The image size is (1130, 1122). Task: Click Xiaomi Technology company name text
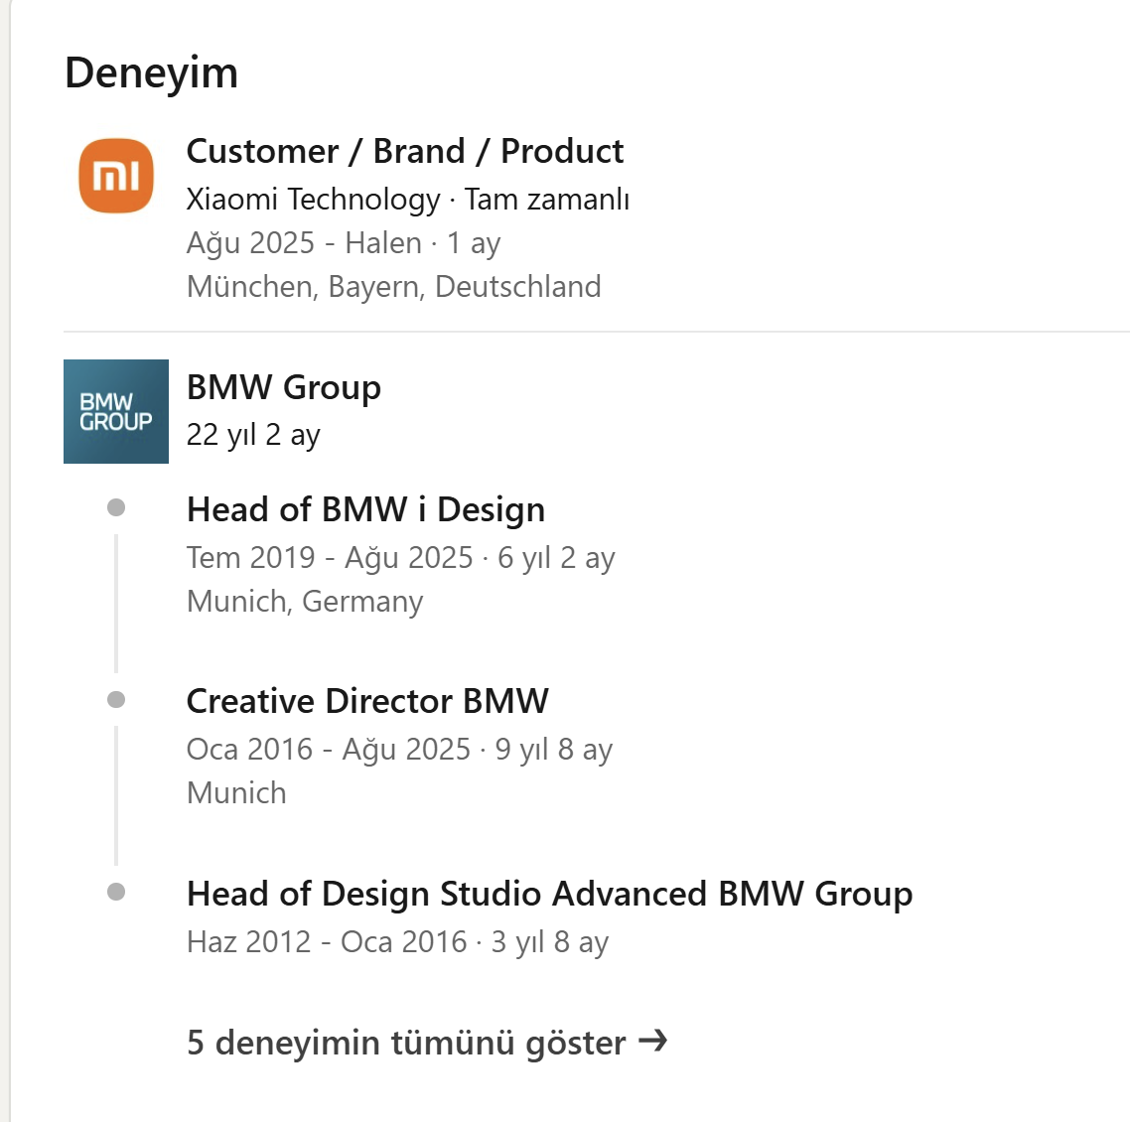(313, 200)
